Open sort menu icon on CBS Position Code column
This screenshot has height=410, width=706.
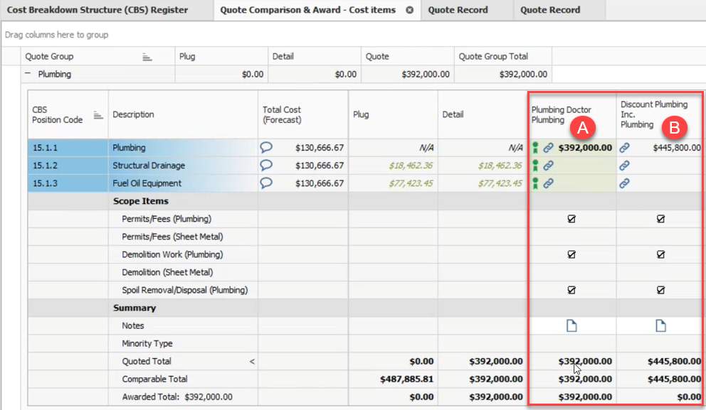tap(98, 115)
